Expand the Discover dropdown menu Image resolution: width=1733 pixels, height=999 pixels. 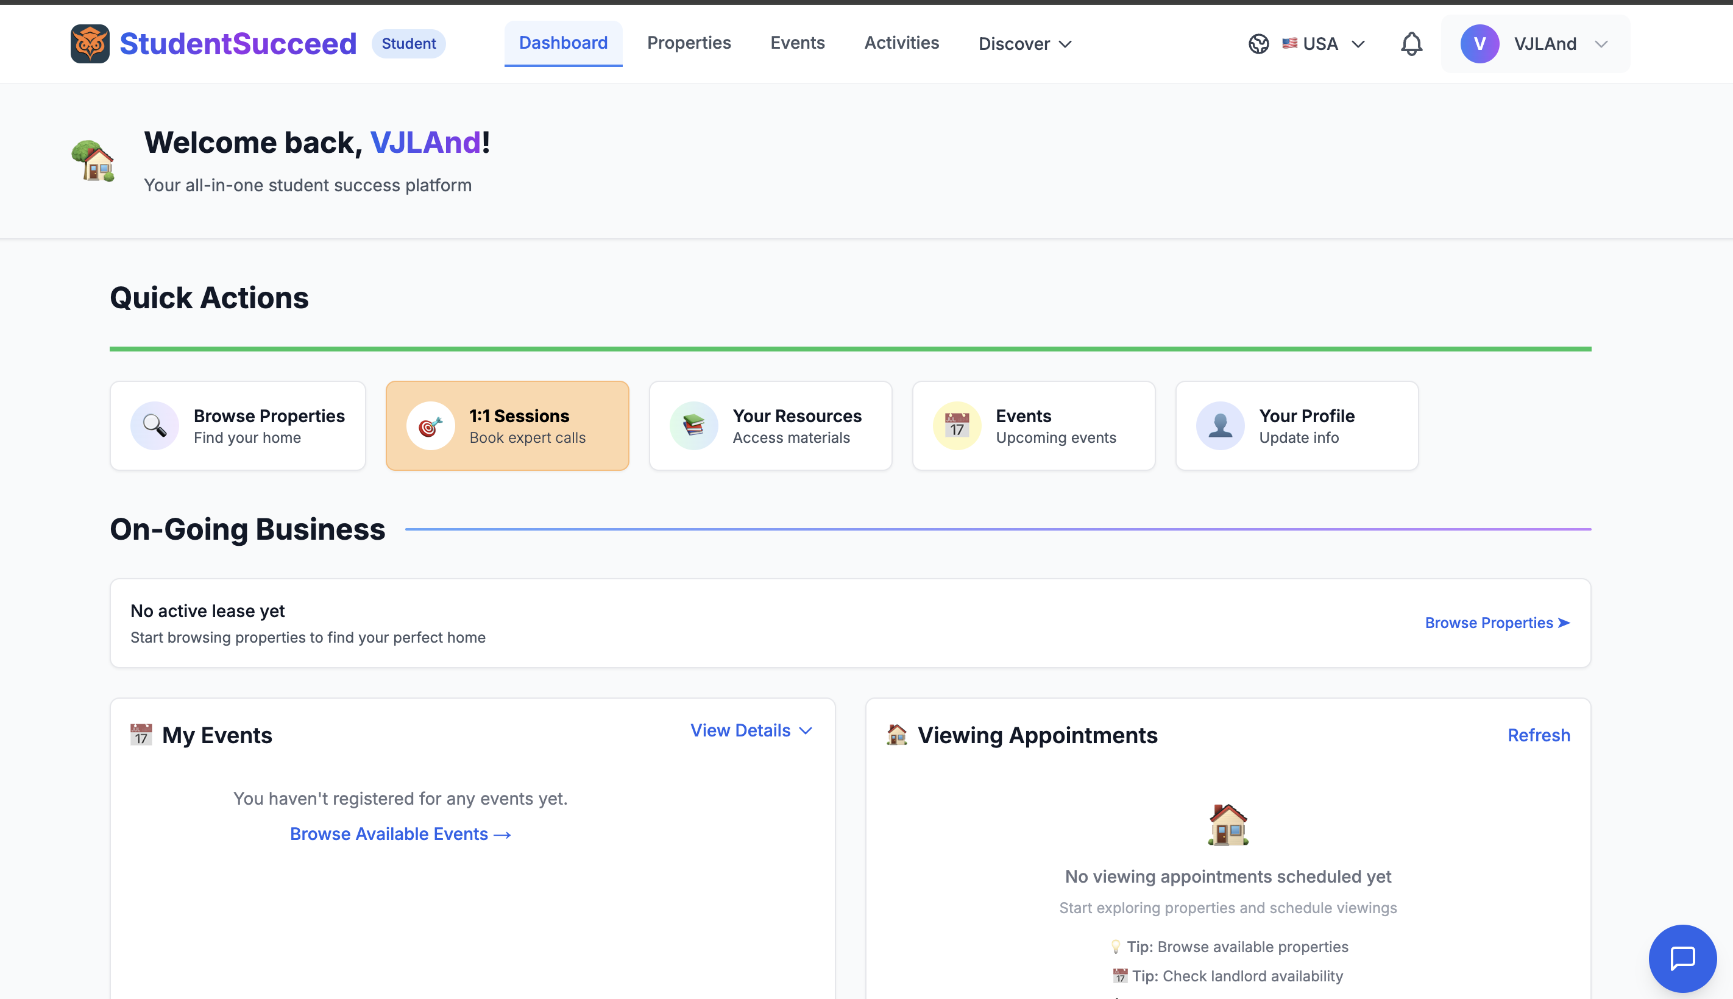coord(1025,44)
